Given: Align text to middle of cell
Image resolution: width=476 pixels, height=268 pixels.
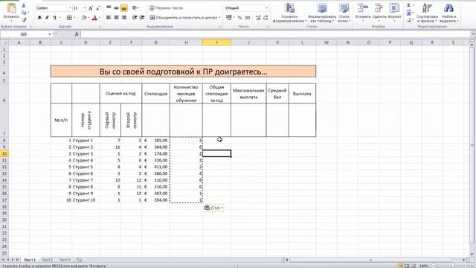Looking at the screenshot, I should (116, 8).
